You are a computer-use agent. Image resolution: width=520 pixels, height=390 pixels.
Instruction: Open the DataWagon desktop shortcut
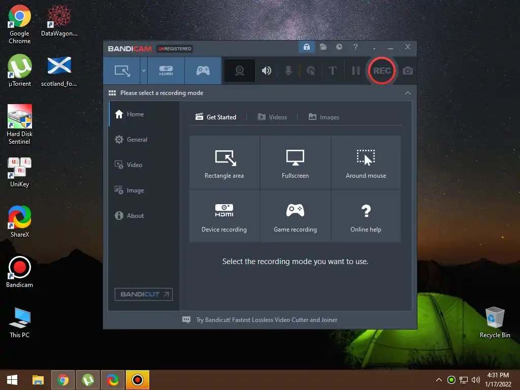(x=59, y=21)
